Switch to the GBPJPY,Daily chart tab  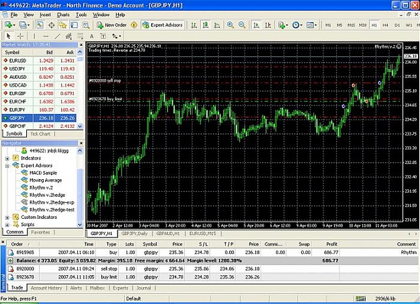click(134, 234)
